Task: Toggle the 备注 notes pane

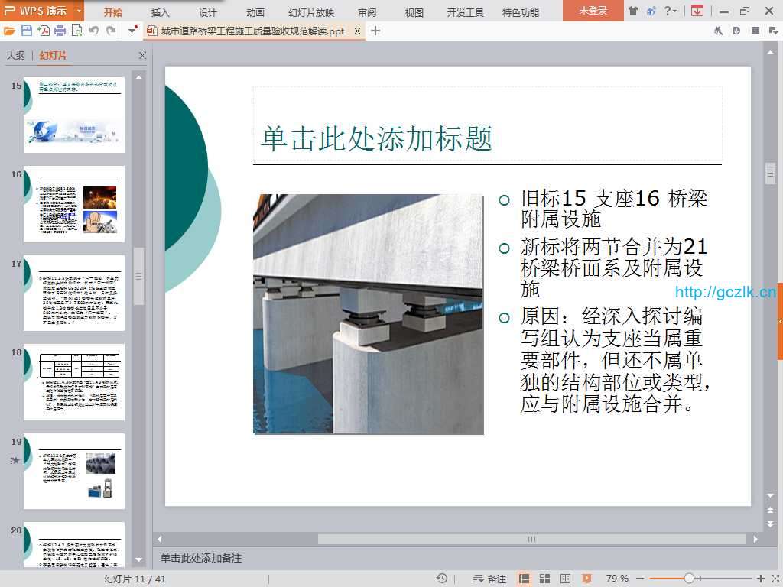Action: click(x=490, y=579)
